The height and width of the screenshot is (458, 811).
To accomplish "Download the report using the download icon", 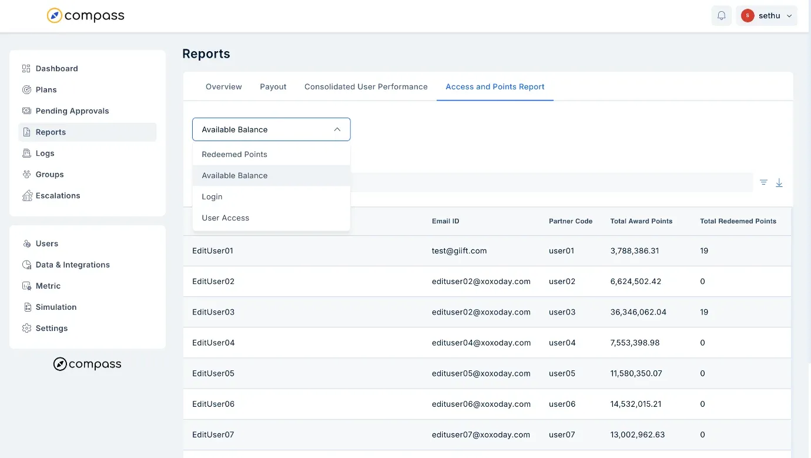I will (779, 183).
